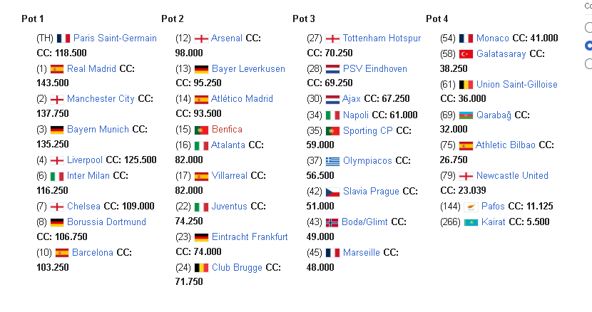Viewport: 592px width, 312px height.
Task: Click the French flag beside Paris Saint-Germain
Action: click(x=63, y=38)
